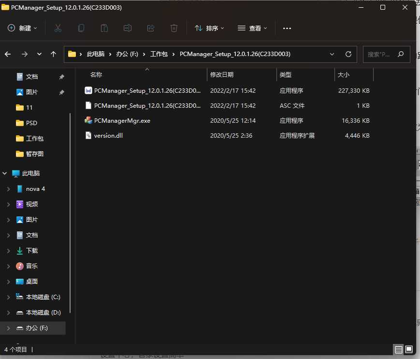Open the 新建 new item dropdown
This screenshot has width=420, height=359.
tap(23, 28)
